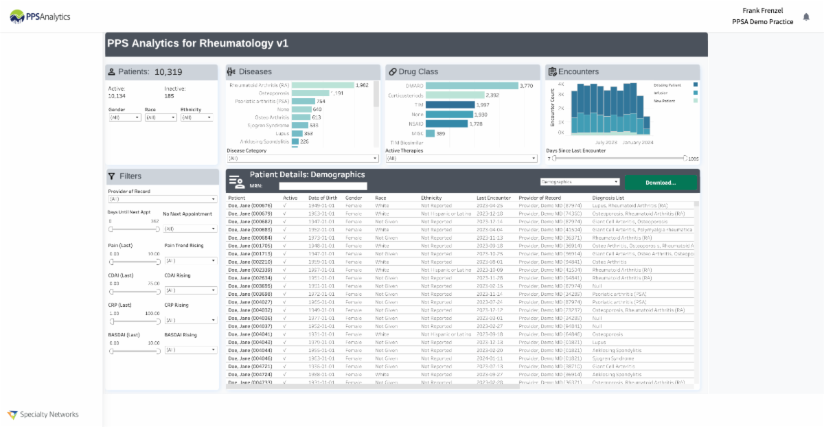Viewport: 824px width, 427px height.
Task: Open the Frank Frenzel account menu
Action: pyautogui.click(x=762, y=14)
